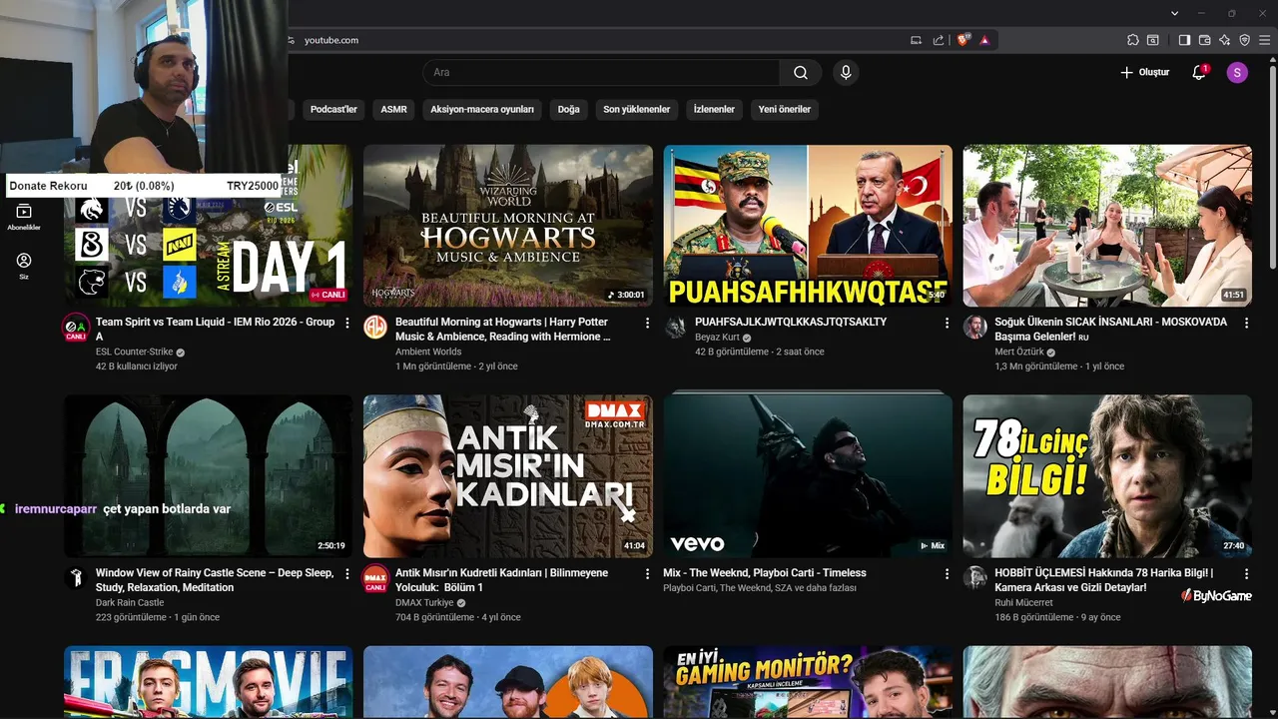1278x719 pixels.
Task: Open options menu for Hogwarts video
Action: pos(647,324)
